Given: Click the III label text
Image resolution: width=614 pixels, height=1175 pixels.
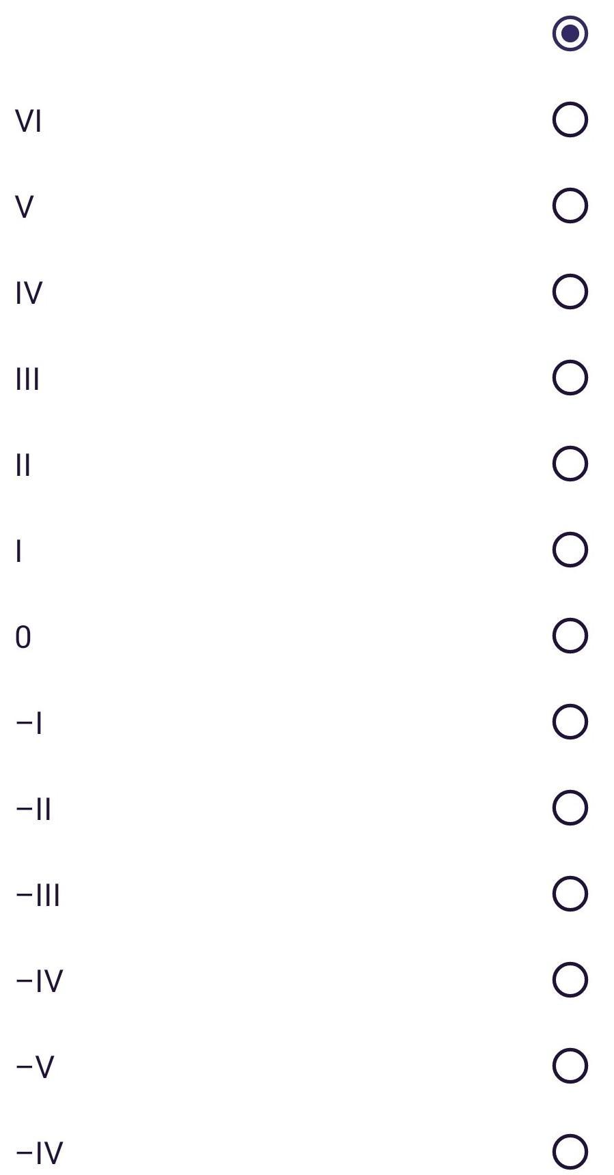Looking at the screenshot, I should pos(27,380).
